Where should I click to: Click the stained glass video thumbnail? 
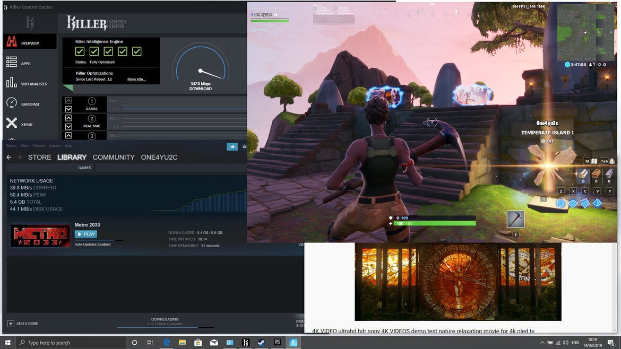click(x=458, y=282)
